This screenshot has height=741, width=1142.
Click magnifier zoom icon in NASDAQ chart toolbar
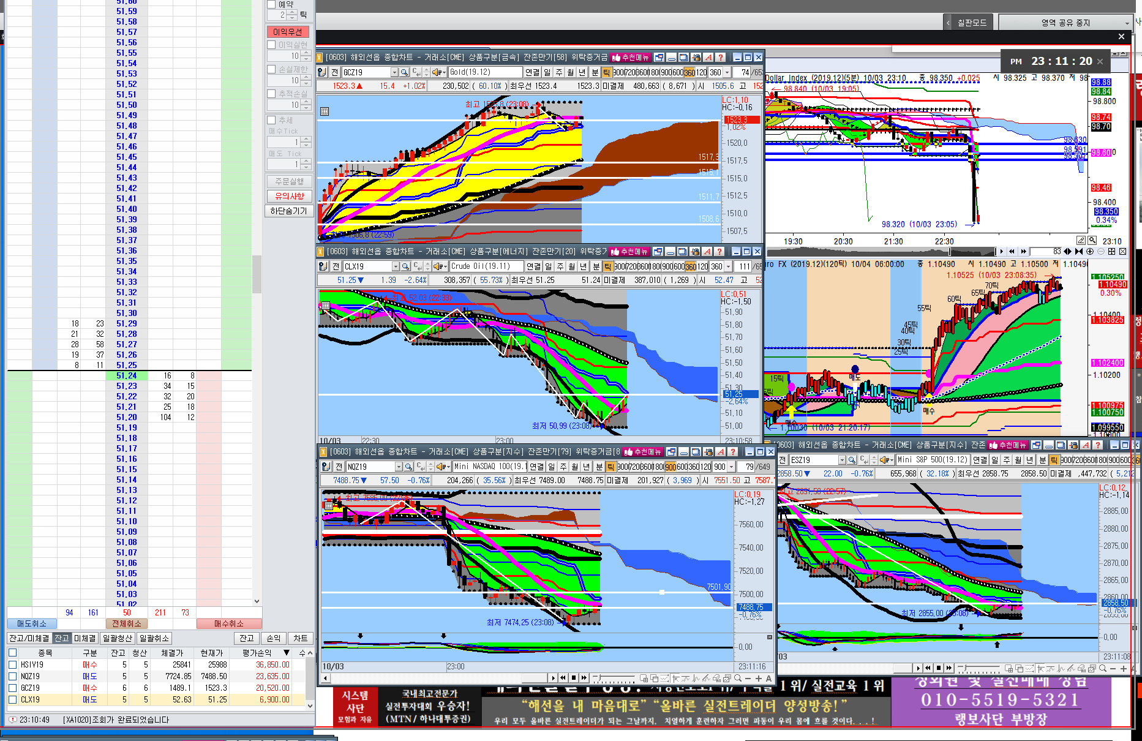click(x=738, y=678)
